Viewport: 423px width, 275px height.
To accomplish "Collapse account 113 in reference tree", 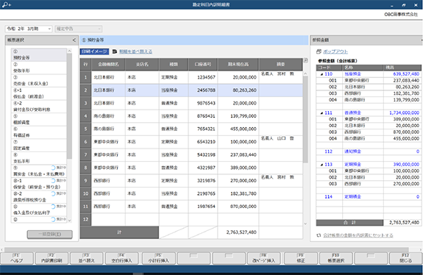I will [x=321, y=165].
